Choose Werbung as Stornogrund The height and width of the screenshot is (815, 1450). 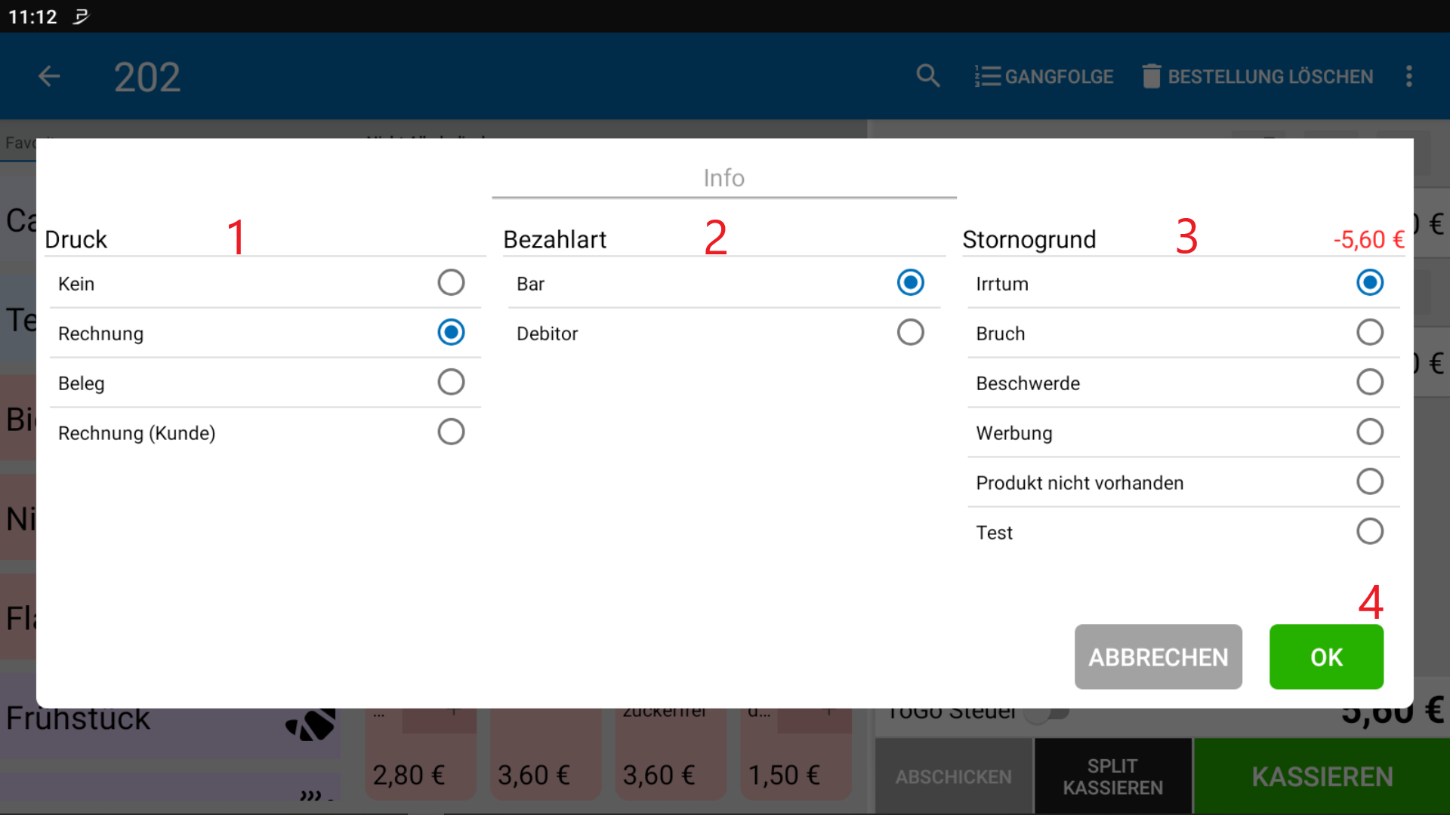(x=1369, y=432)
